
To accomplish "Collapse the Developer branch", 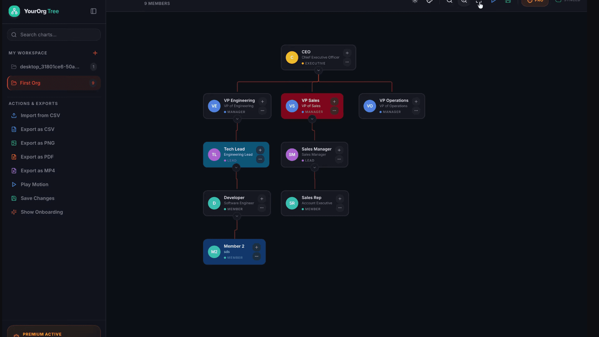I will tap(237, 216).
